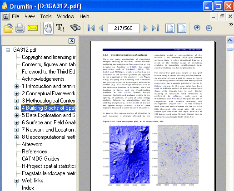Select 4 Building Blocks of Spatial bookmark
234x191 pixels.
(x=48, y=108)
